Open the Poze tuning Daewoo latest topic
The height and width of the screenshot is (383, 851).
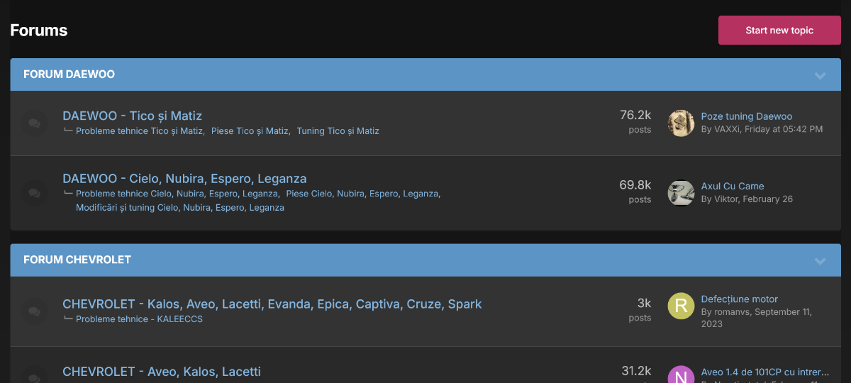[x=747, y=116]
